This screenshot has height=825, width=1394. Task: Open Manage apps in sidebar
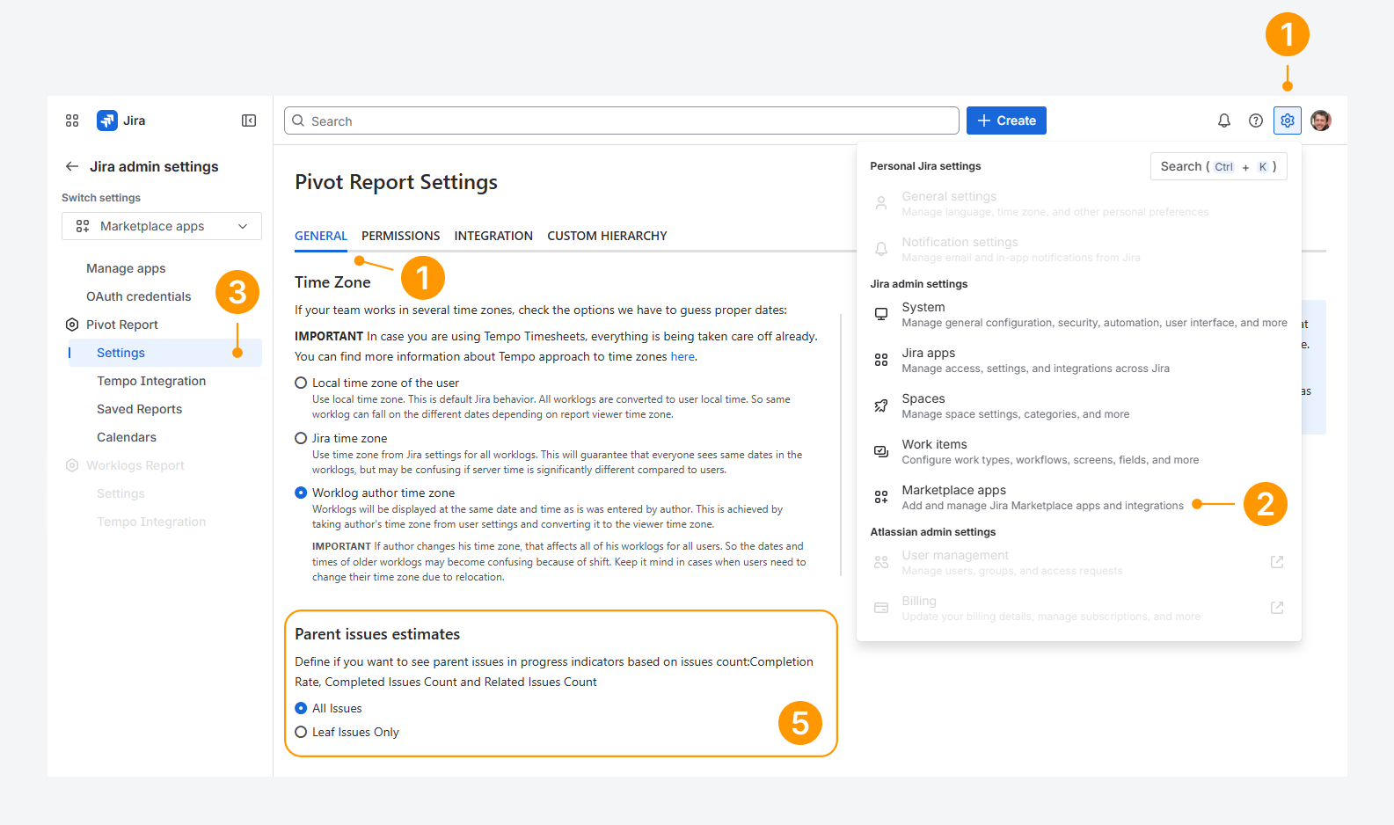coord(126,268)
